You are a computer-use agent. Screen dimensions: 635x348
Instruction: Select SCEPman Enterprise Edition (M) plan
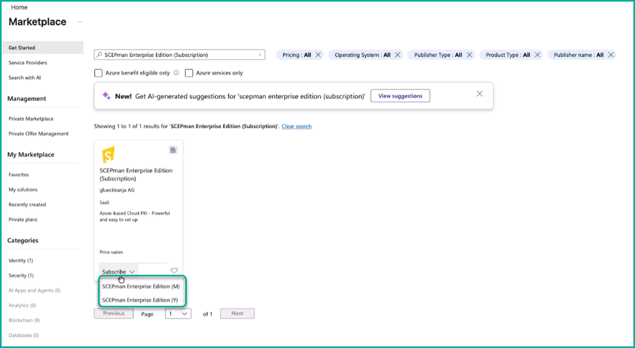pos(141,287)
